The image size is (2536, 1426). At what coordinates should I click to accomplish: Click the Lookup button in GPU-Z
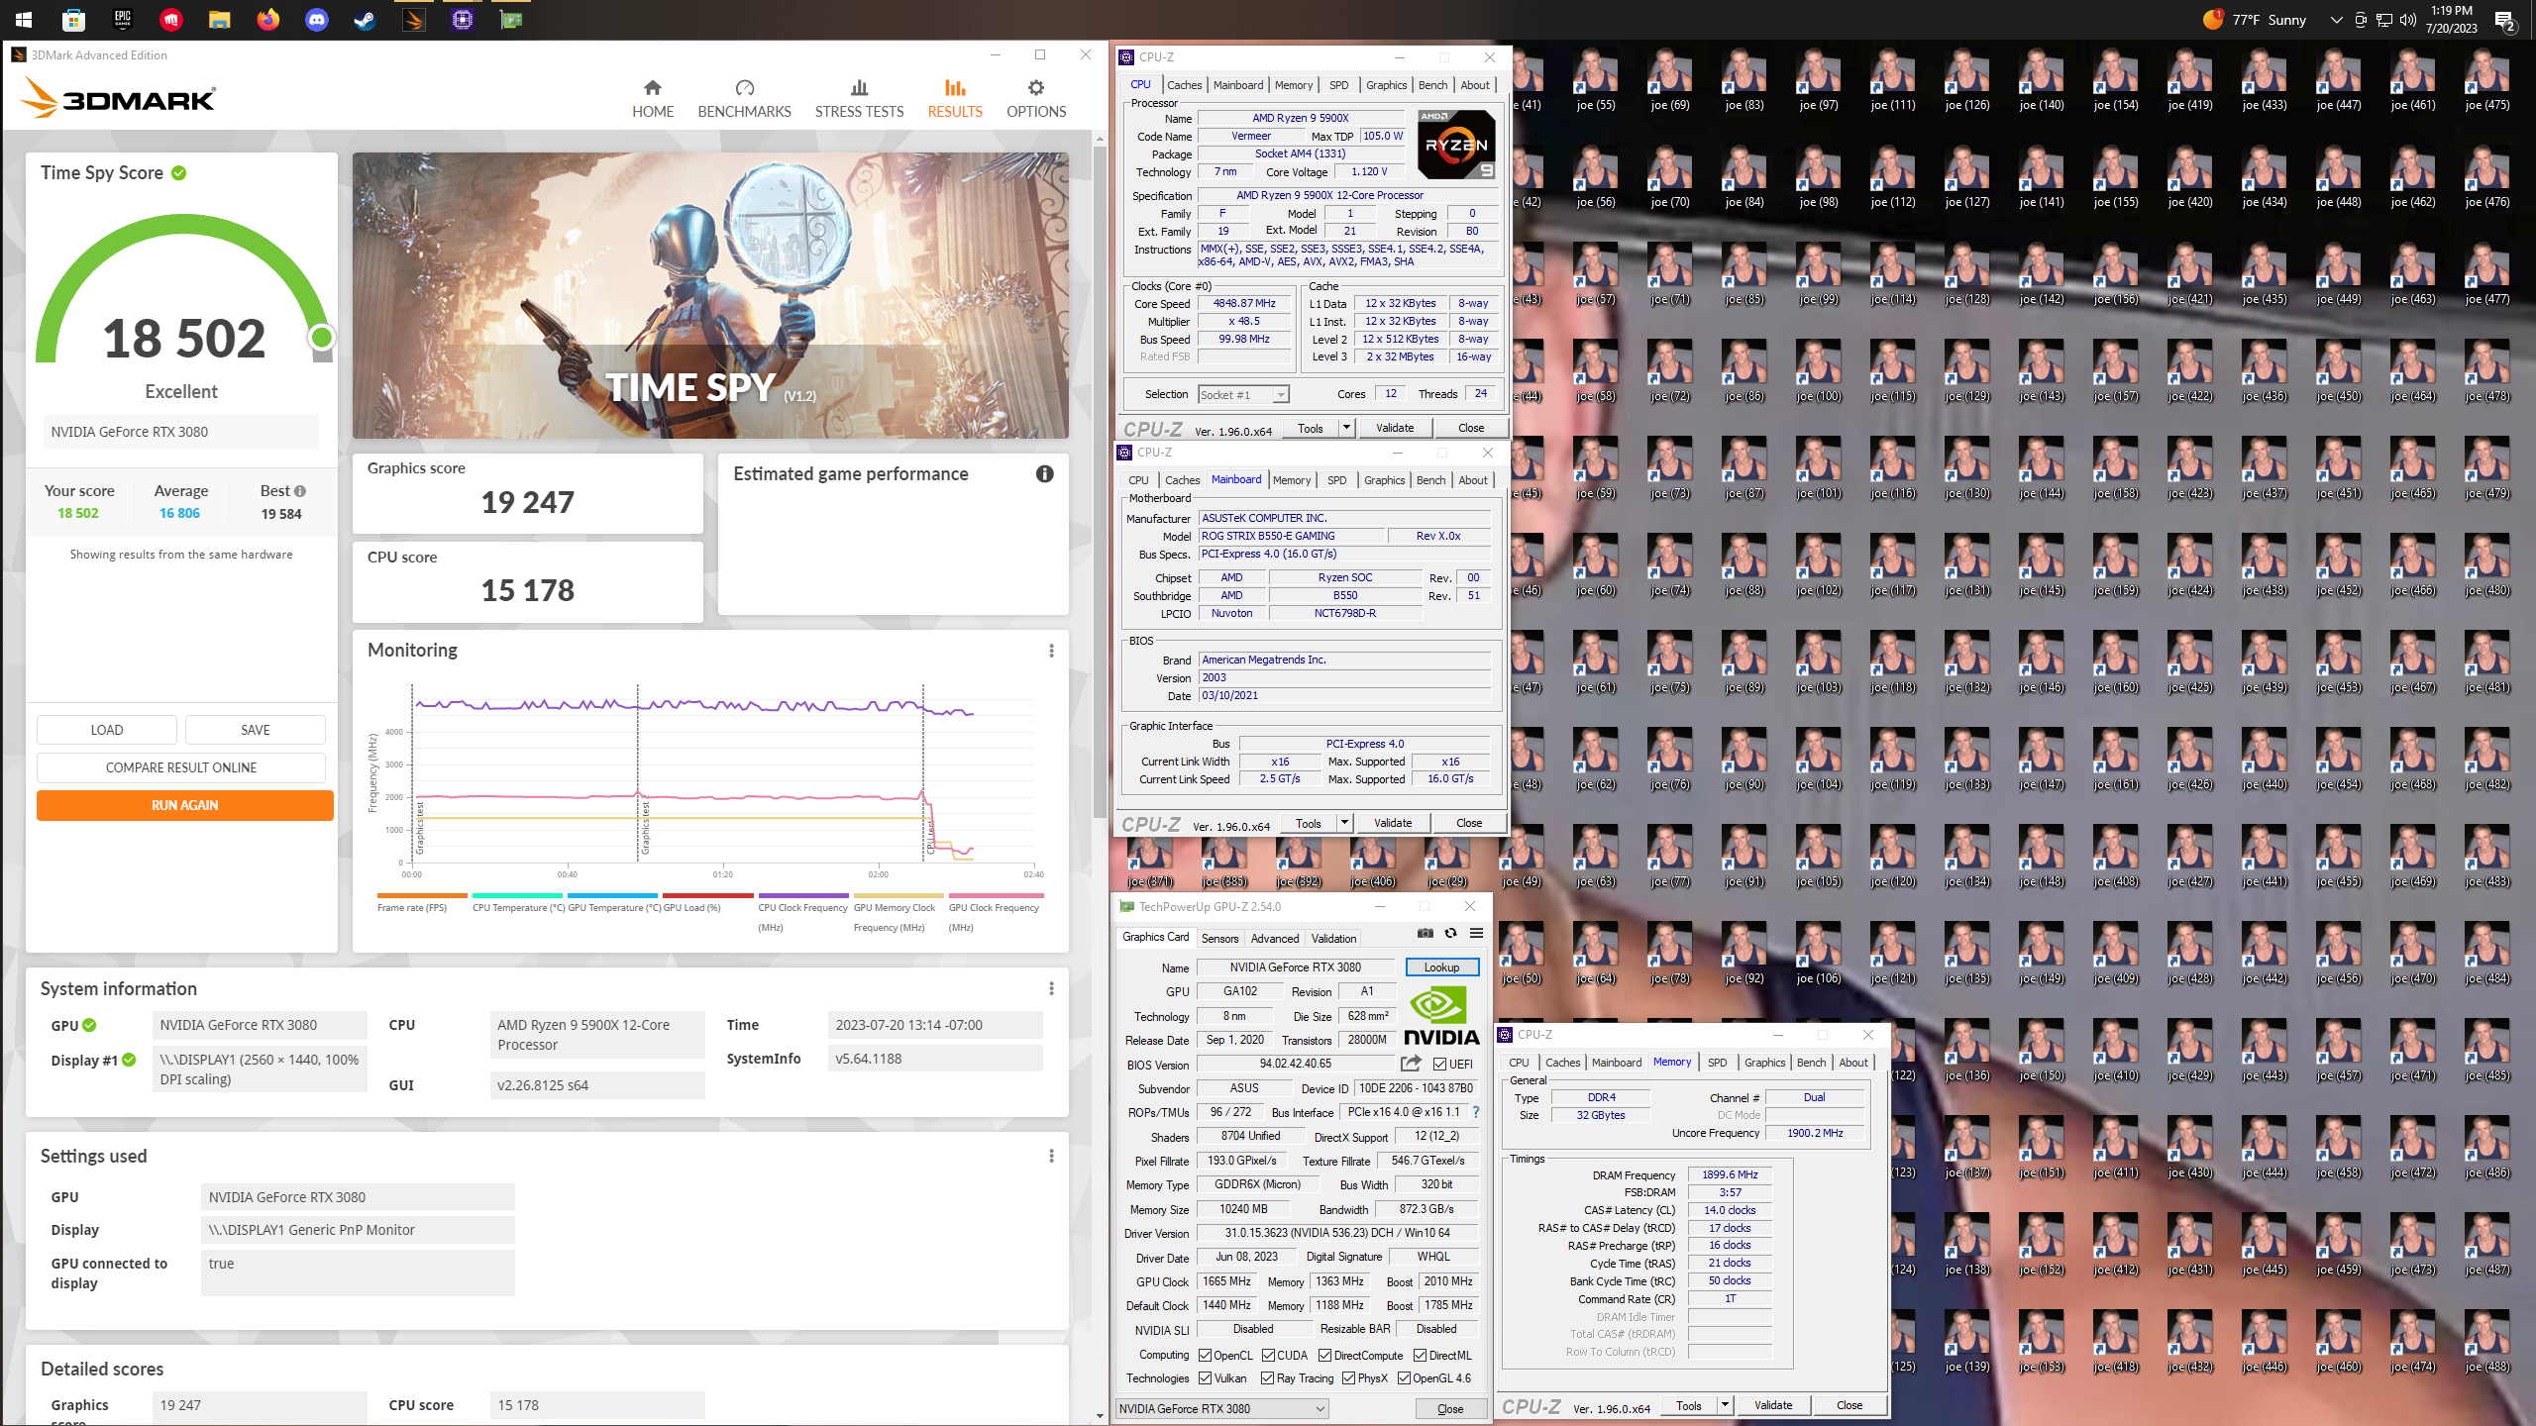pyautogui.click(x=1441, y=968)
